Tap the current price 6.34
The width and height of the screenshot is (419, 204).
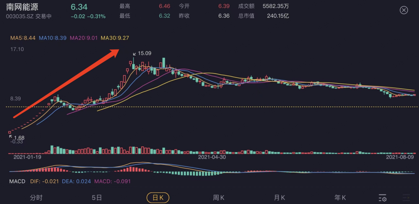tap(79, 7)
